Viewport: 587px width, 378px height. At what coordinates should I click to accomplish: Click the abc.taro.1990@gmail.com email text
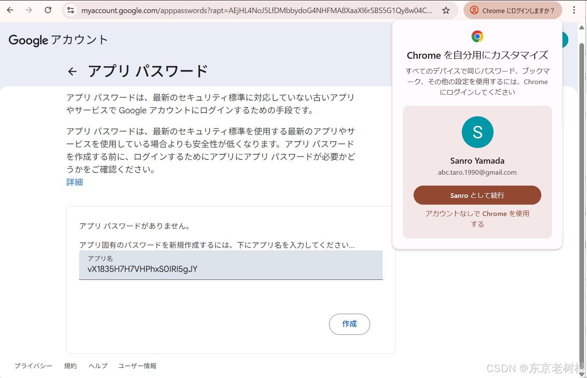pyautogui.click(x=477, y=173)
